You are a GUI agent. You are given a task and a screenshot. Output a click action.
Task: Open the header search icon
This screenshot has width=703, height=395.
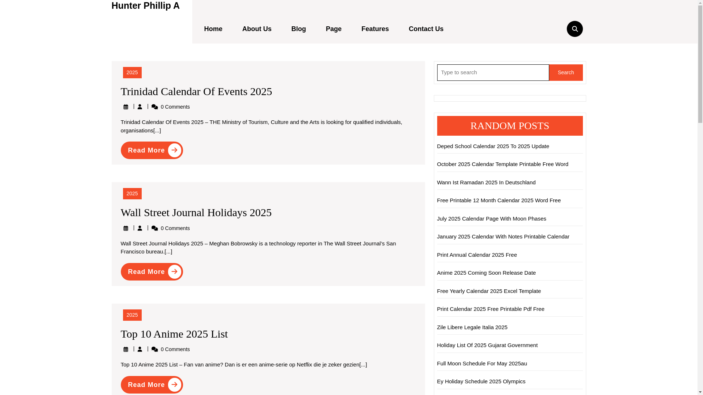574,29
